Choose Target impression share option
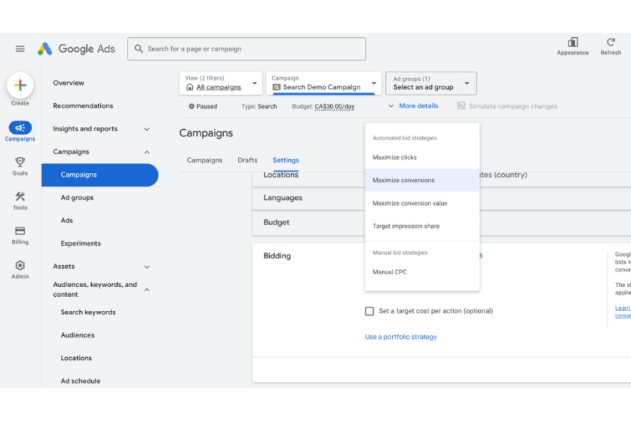The width and height of the screenshot is (631, 421). tap(422, 227)
